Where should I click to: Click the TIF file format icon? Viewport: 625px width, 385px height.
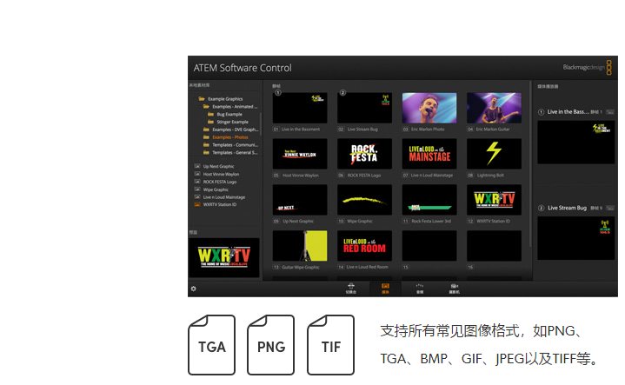tap(331, 345)
